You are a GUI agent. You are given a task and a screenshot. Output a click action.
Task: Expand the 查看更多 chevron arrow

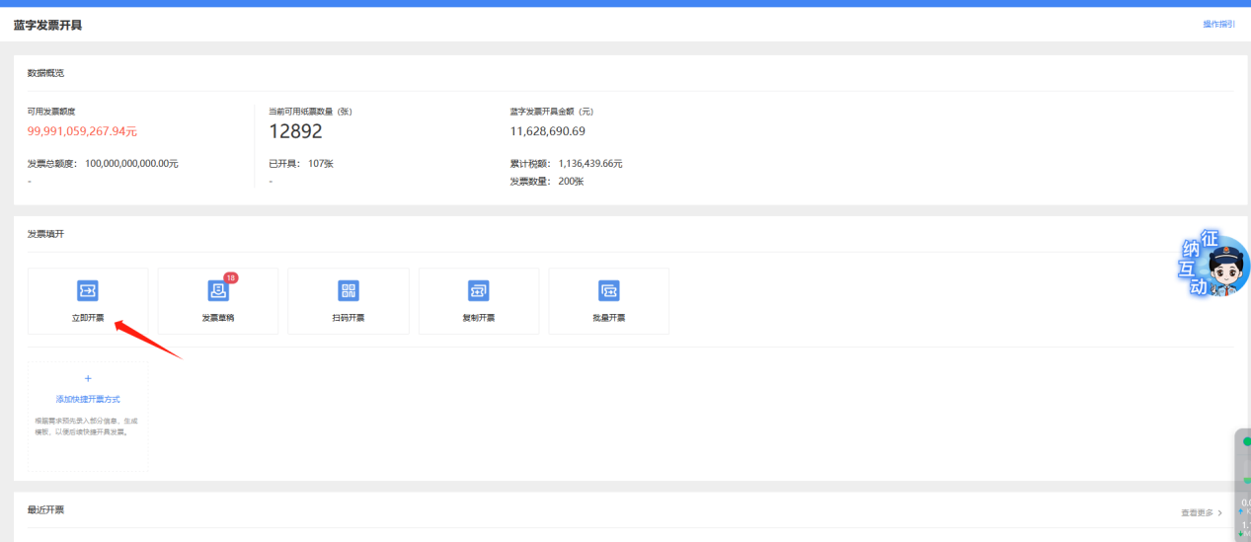[1219, 512]
